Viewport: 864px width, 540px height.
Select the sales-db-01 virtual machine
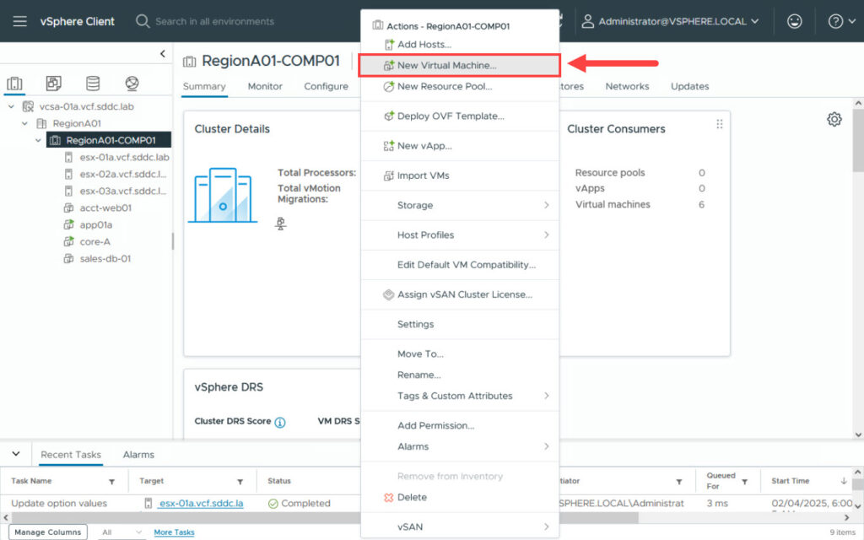pos(105,259)
